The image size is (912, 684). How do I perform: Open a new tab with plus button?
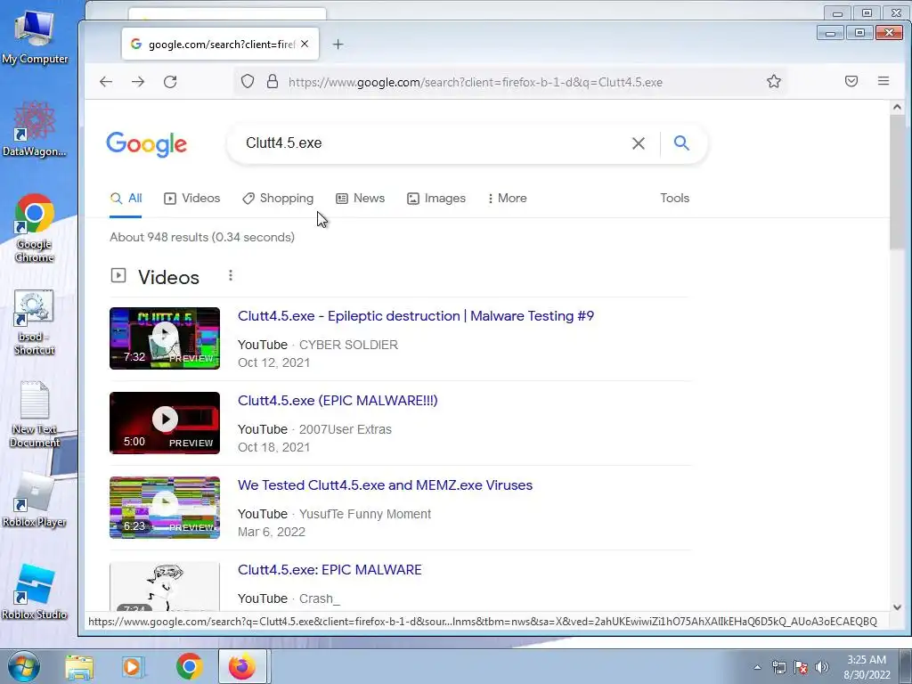338,45
